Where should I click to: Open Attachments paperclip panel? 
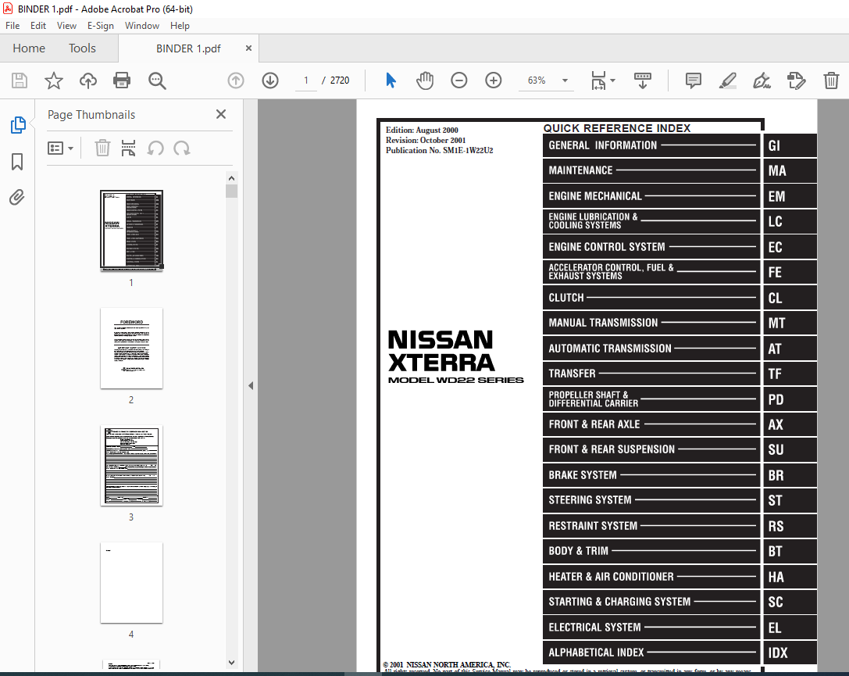[16, 197]
